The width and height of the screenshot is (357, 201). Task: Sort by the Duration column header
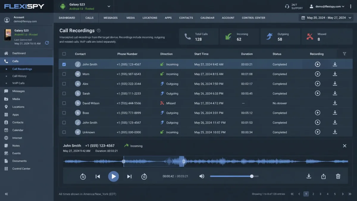pyautogui.click(x=247, y=54)
